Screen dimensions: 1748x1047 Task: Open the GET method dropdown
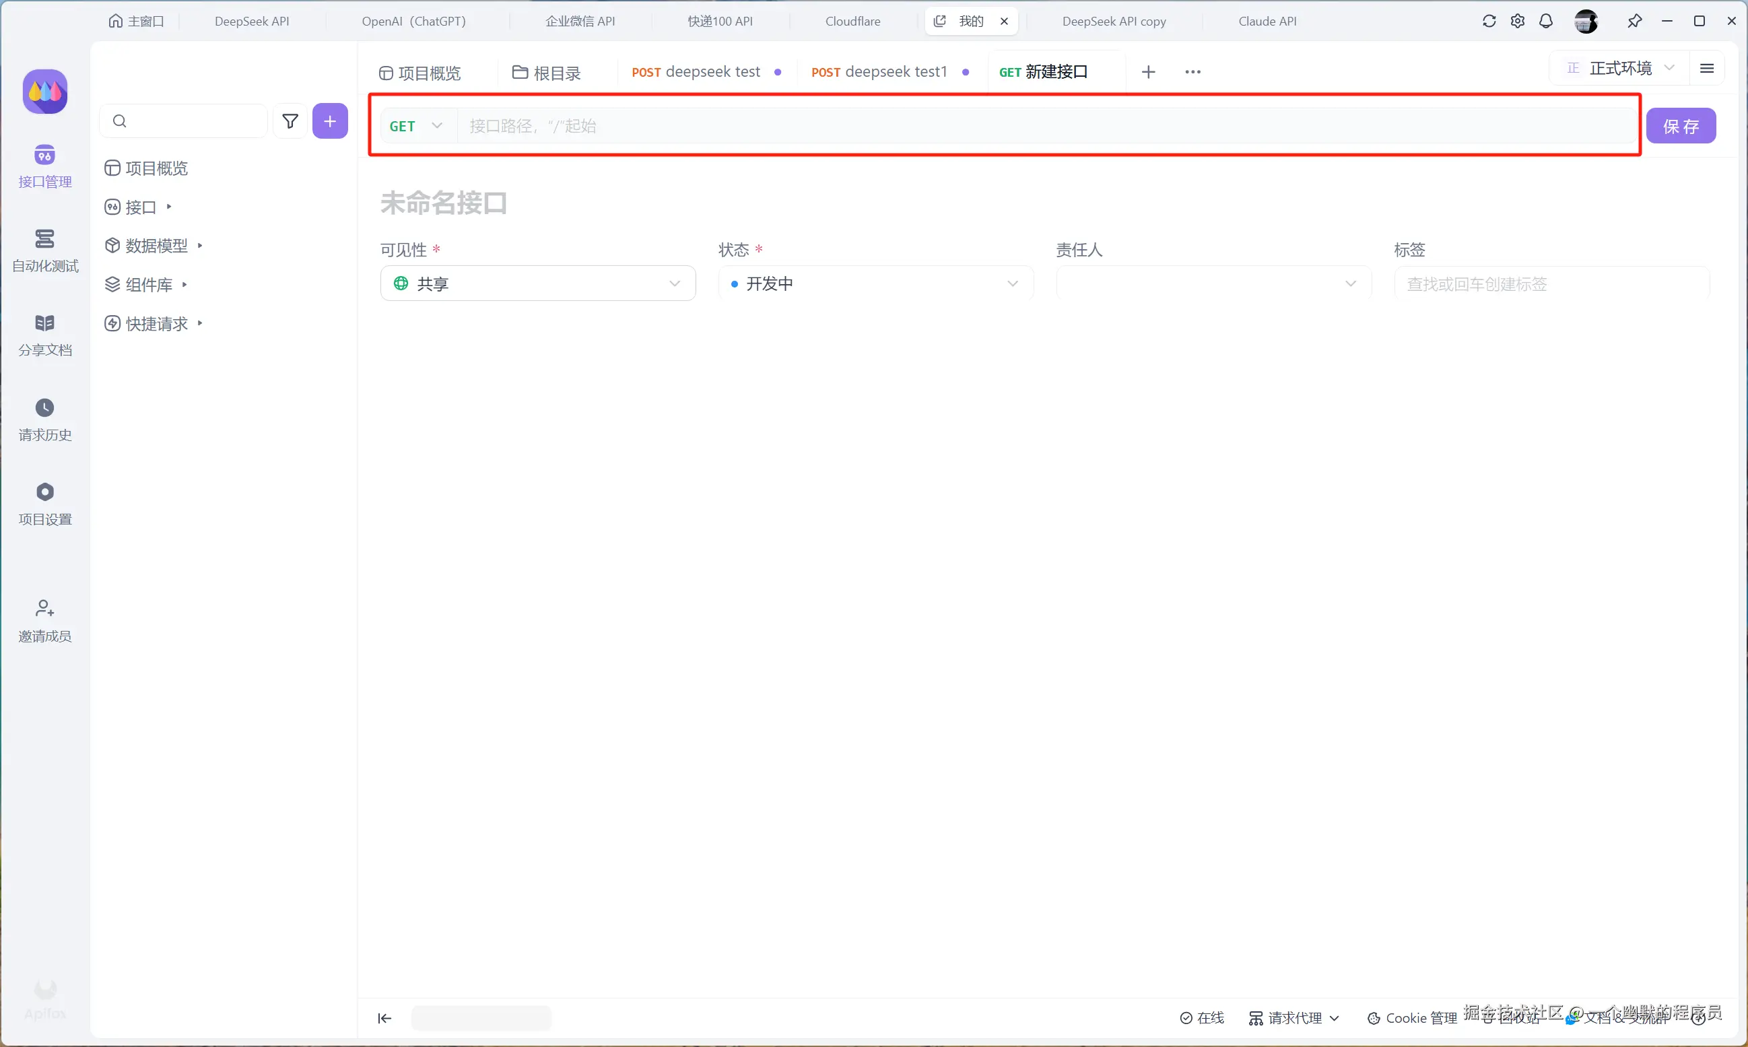[416, 127]
